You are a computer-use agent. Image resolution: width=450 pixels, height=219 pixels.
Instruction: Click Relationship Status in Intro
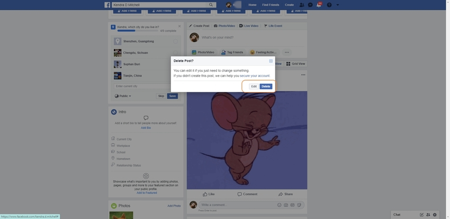tap(129, 166)
